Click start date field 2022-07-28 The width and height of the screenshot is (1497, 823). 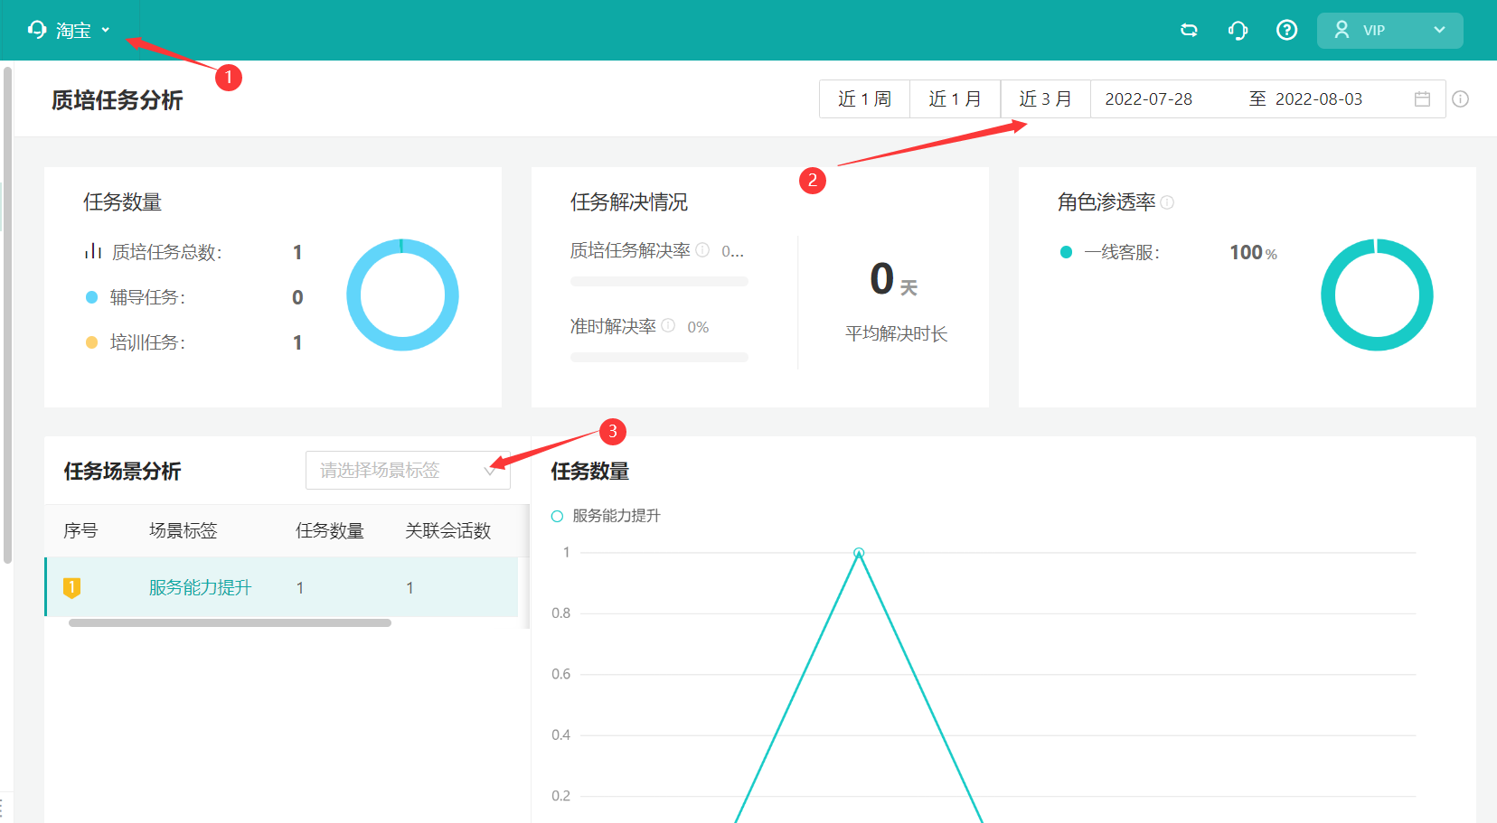point(1148,99)
